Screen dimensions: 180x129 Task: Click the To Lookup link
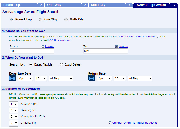pyautogui.click(x=123, y=46)
